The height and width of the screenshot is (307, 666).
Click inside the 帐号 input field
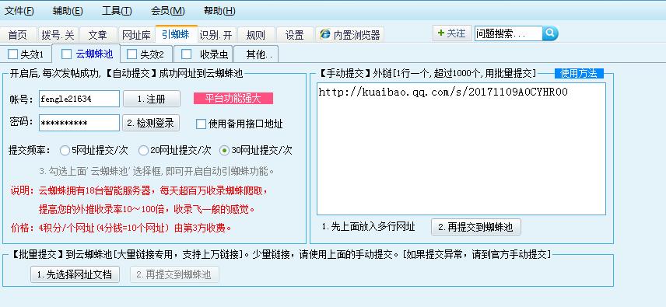tap(79, 99)
